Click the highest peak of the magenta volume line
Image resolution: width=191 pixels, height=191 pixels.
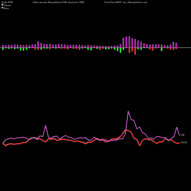[x=128, y=111]
